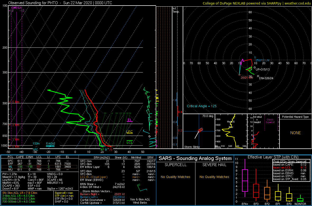
Task: Click the 'SHIP = 0.0' value
Action: [x=62, y=201]
